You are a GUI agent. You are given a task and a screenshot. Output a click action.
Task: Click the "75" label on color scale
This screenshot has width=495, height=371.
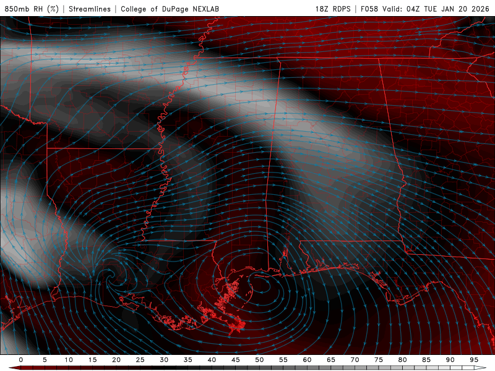point(379,360)
